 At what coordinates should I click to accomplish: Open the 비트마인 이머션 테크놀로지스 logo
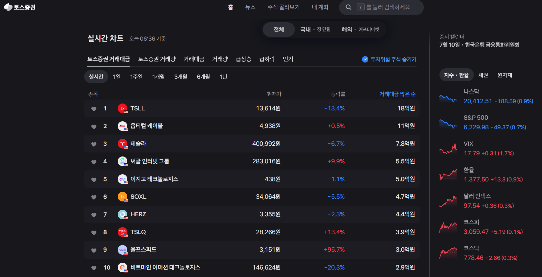pos(123,267)
